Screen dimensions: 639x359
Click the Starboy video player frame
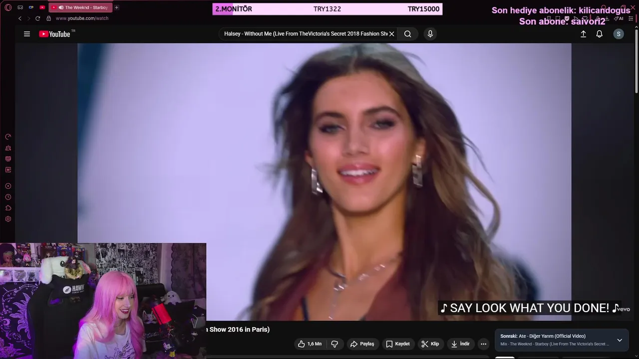[x=324, y=181]
